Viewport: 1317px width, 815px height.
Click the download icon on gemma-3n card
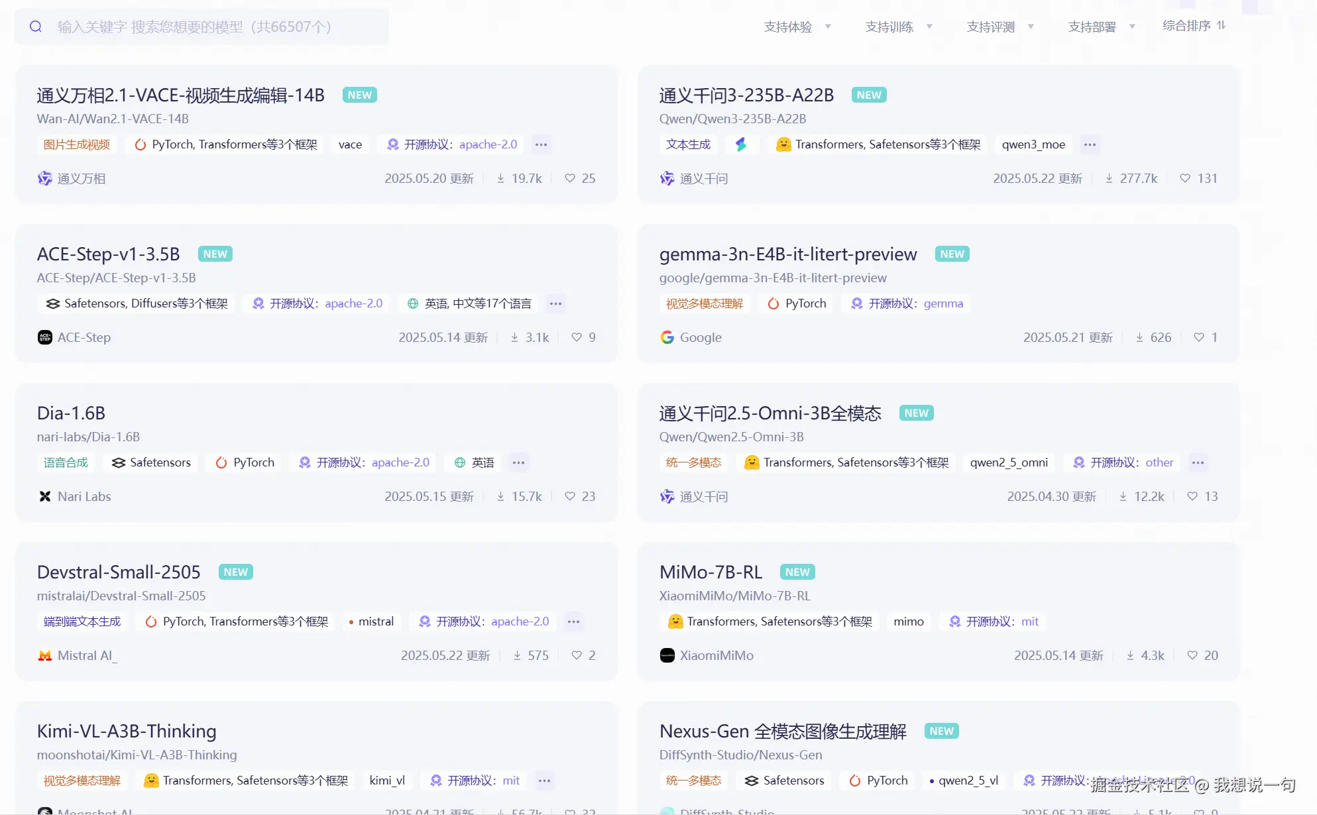pyautogui.click(x=1139, y=337)
